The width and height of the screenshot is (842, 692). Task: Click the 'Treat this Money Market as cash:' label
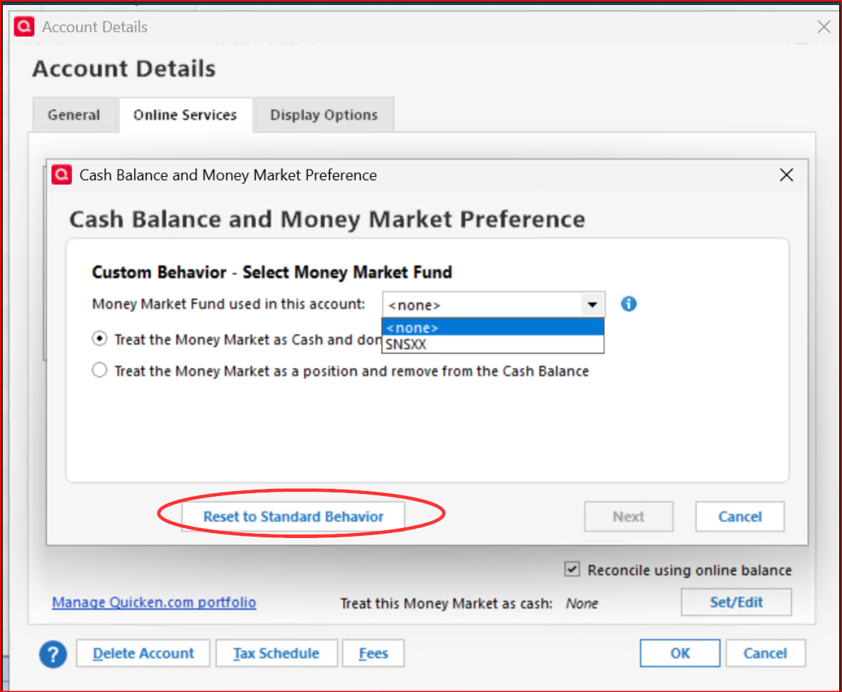(x=446, y=604)
